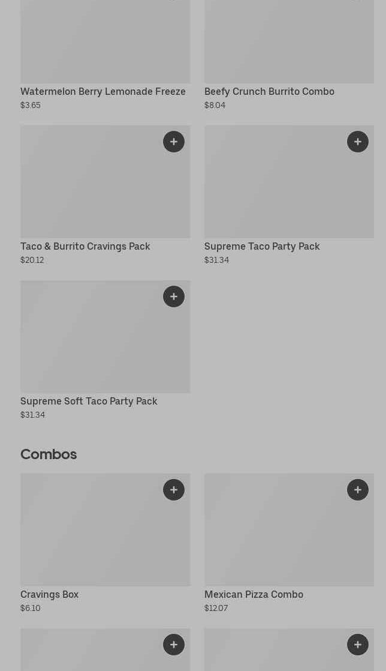Open Supreme Taco Party Pack title
This screenshot has width=386, height=671.
point(262,246)
